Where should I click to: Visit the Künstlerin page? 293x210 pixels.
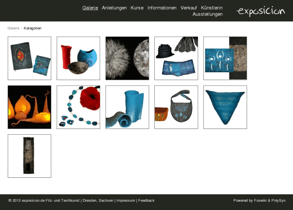click(211, 8)
